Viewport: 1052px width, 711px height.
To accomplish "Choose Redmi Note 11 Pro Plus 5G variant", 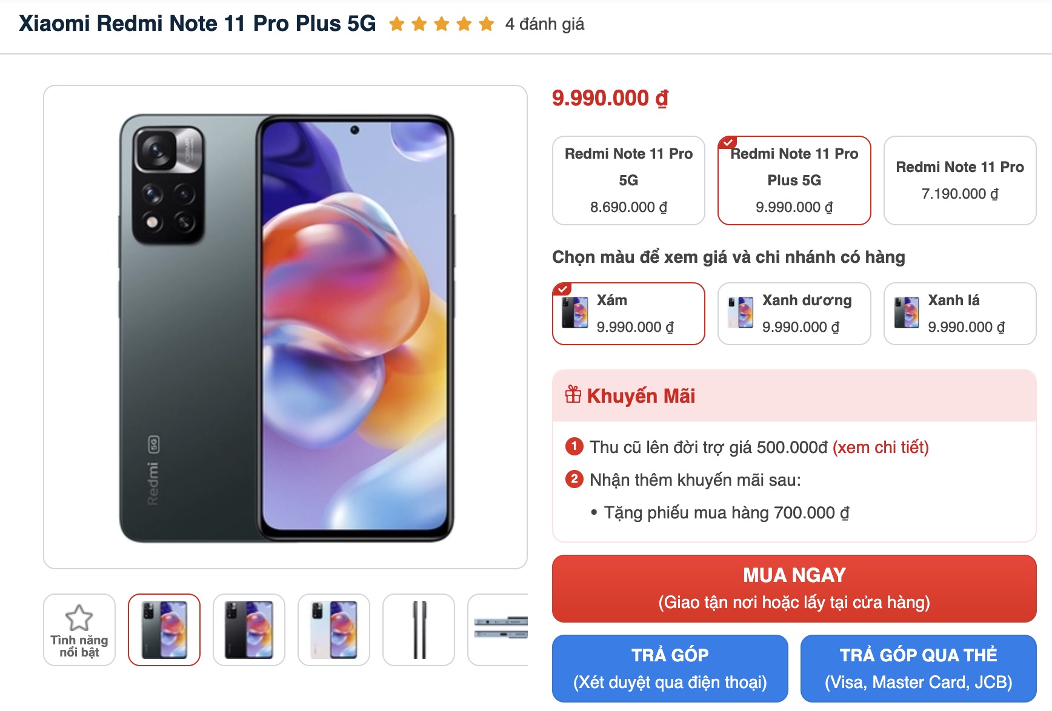I will (x=794, y=180).
